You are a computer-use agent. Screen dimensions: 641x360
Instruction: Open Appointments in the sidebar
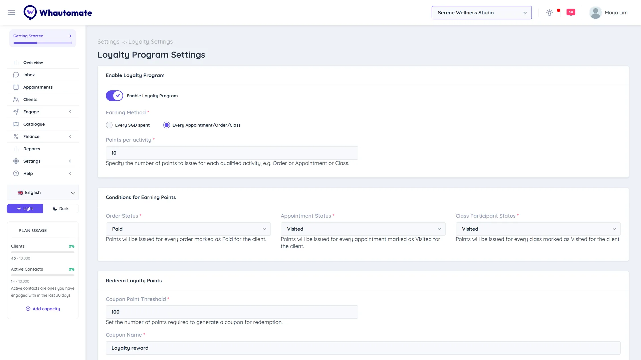click(43, 87)
